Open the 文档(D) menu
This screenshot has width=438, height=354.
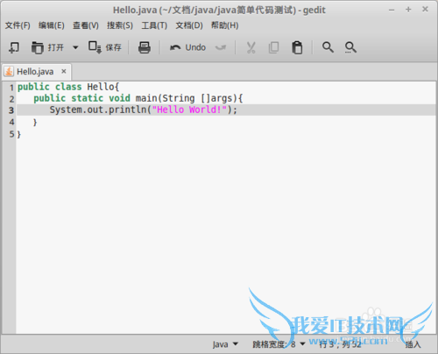pos(189,25)
